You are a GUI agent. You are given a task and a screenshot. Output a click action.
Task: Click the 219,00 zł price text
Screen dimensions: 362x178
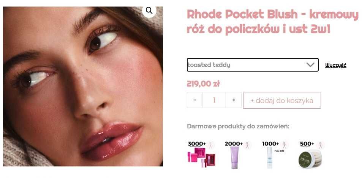[203, 84]
